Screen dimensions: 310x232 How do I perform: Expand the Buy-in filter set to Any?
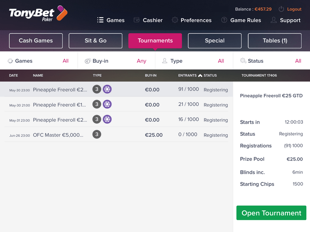point(117,61)
